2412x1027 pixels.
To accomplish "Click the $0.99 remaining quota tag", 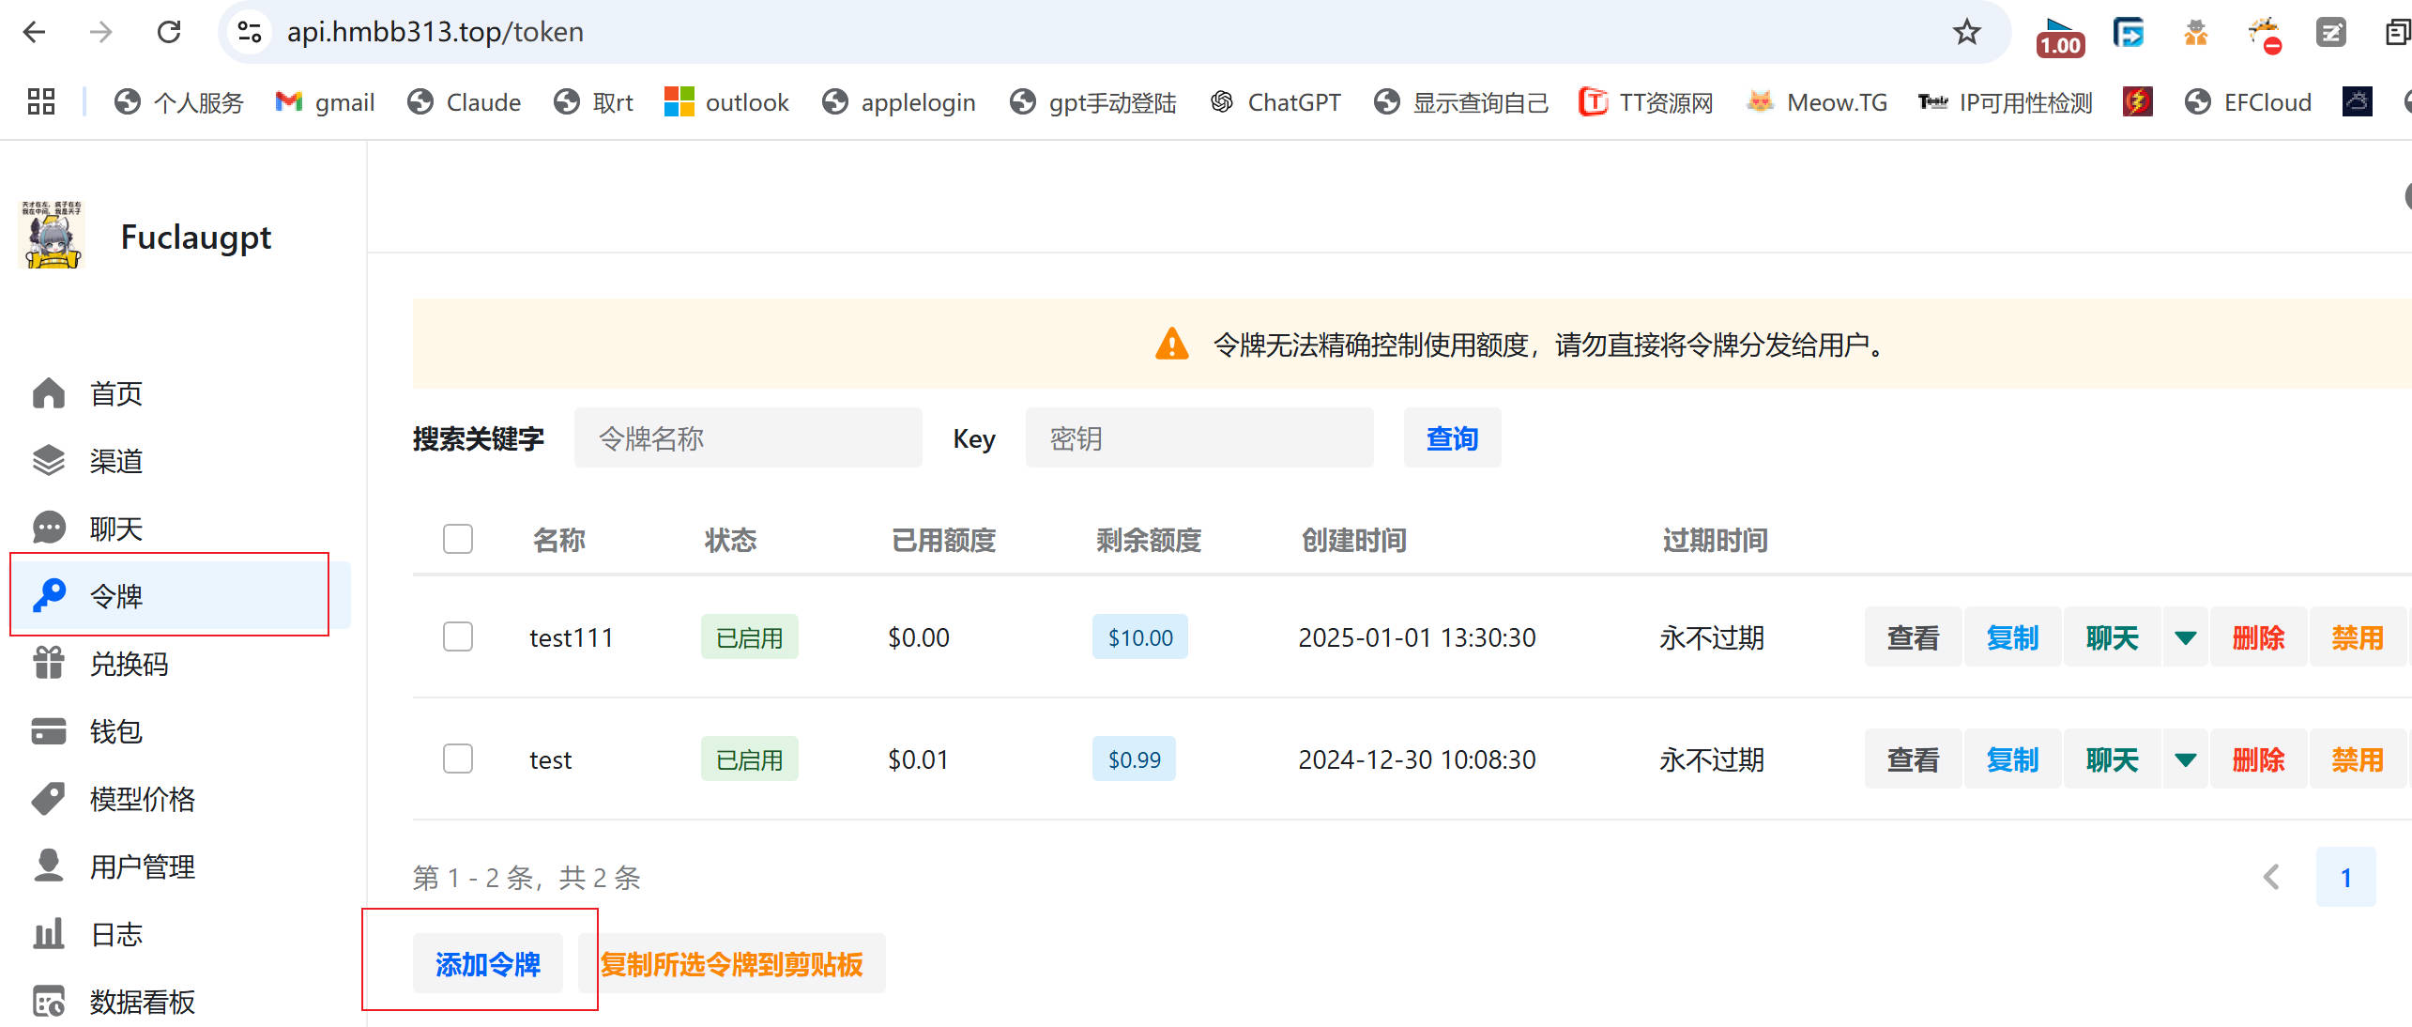I will coord(1134,759).
